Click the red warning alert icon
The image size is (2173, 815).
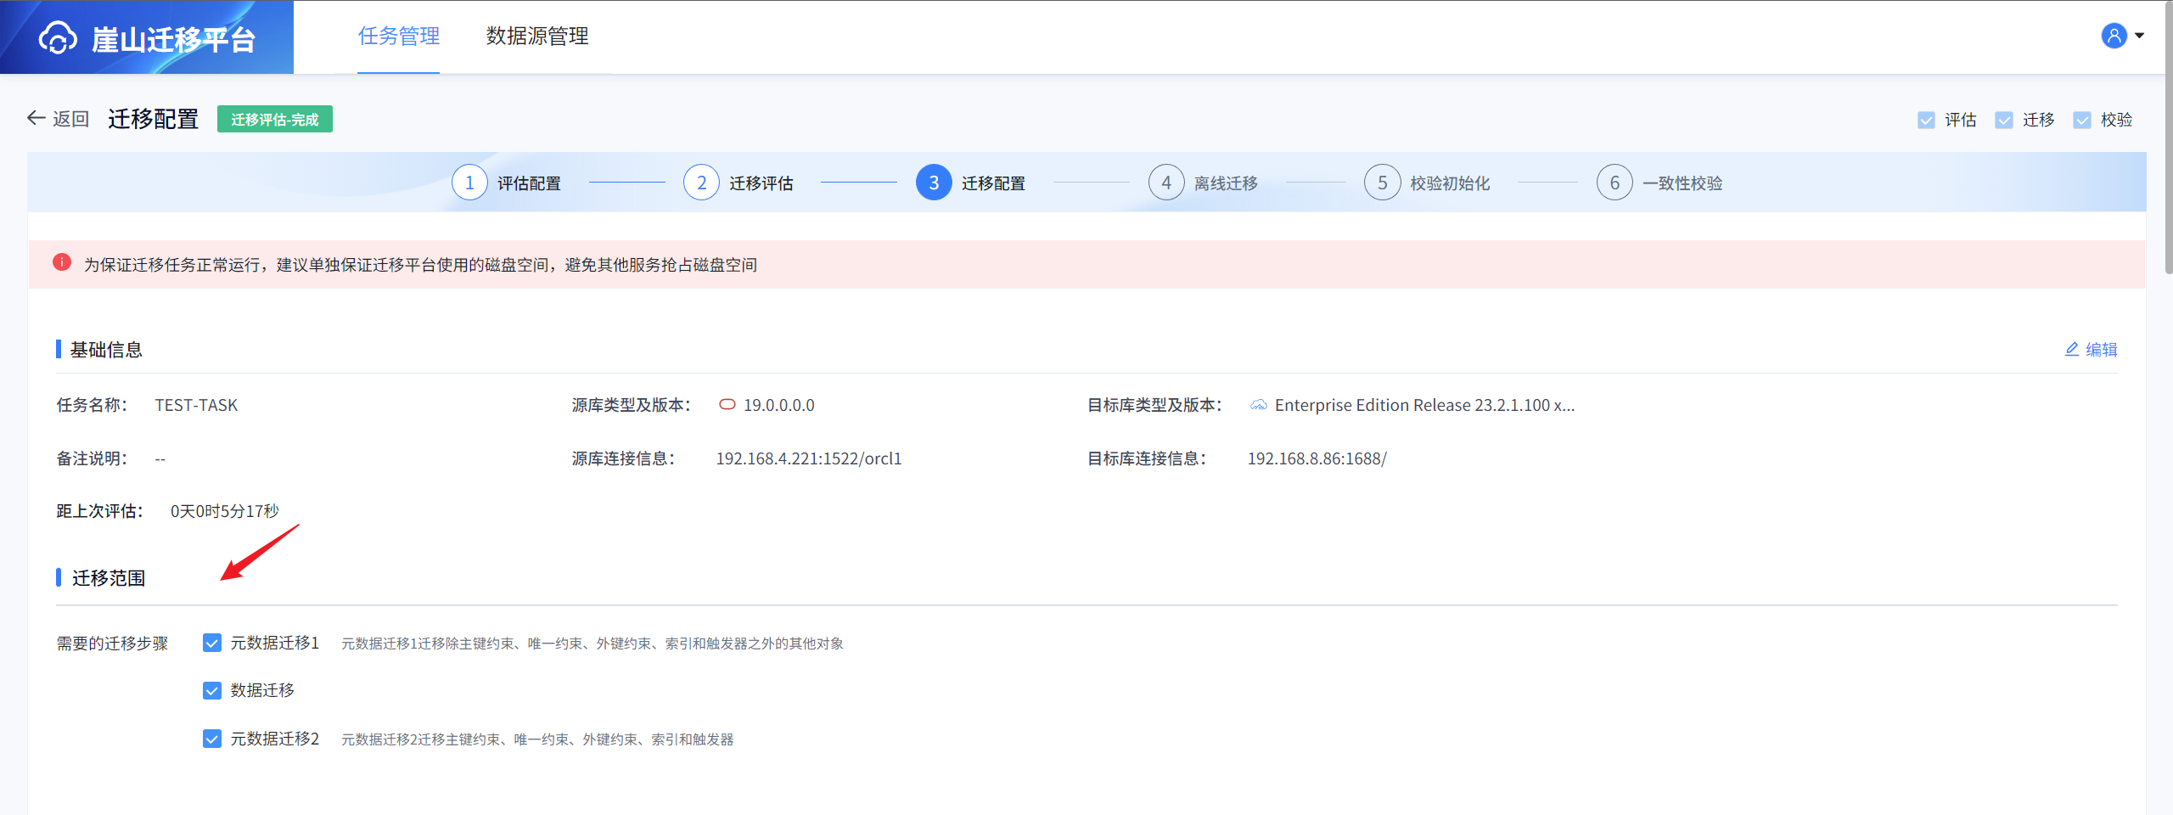[x=62, y=263]
